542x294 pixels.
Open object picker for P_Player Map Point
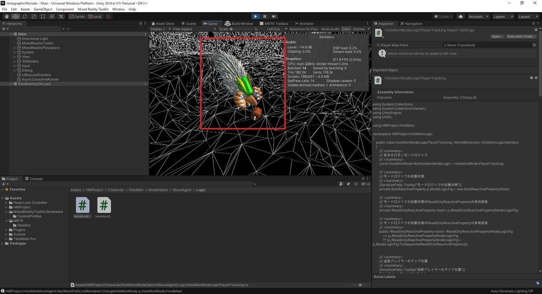coord(534,45)
